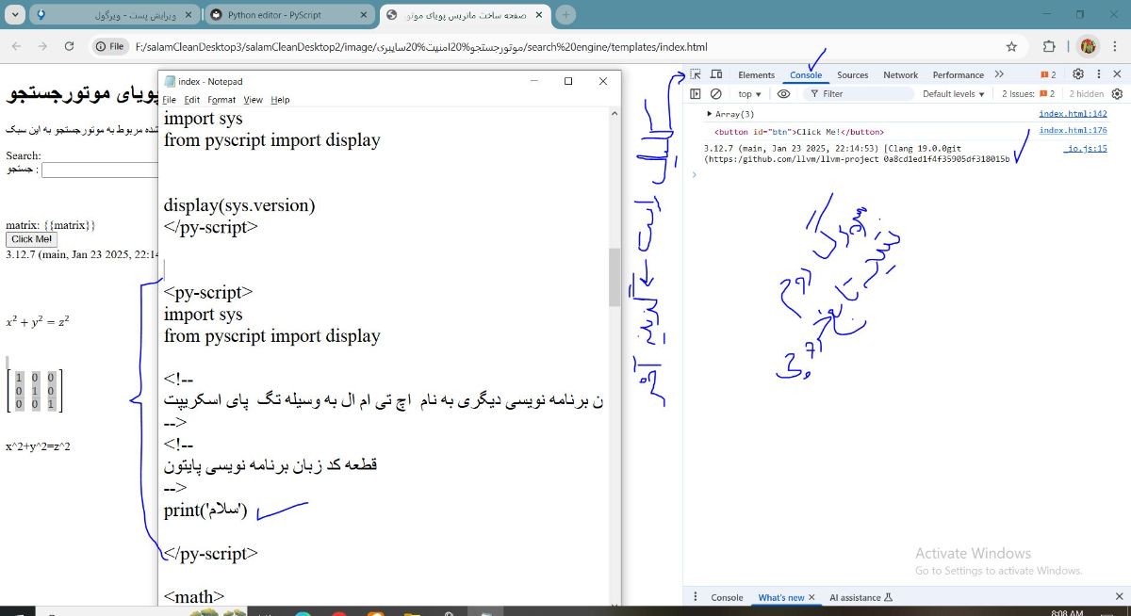1131x616 pixels.
Task: Select the Inspect element picker tool
Action: pos(694,73)
